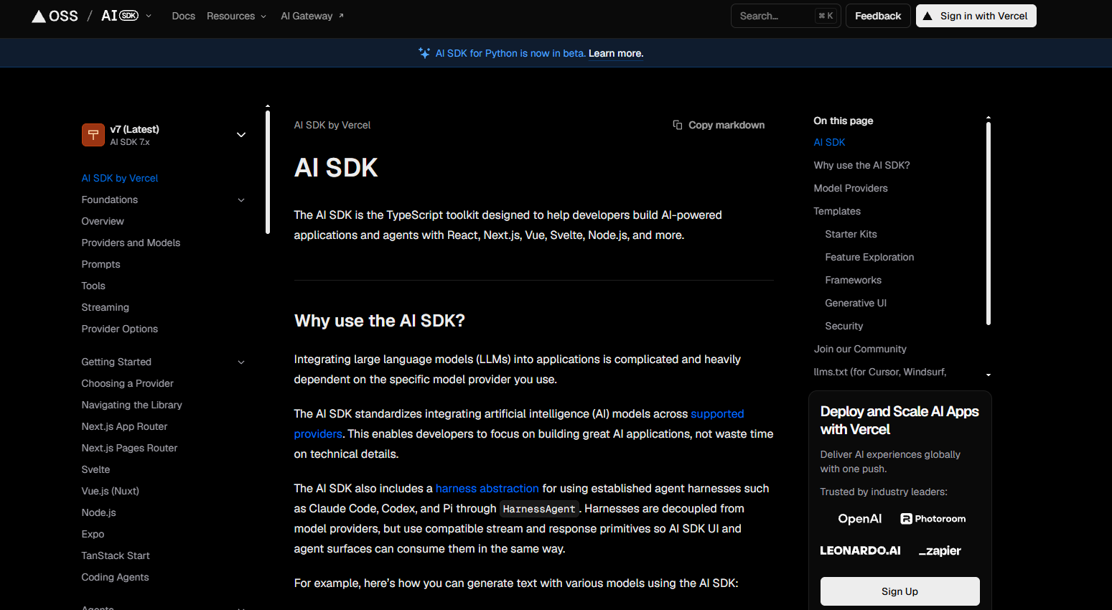The image size is (1112, 610).
Task: Click external link arrow beside AI Gateway
Action: (341, 16)
